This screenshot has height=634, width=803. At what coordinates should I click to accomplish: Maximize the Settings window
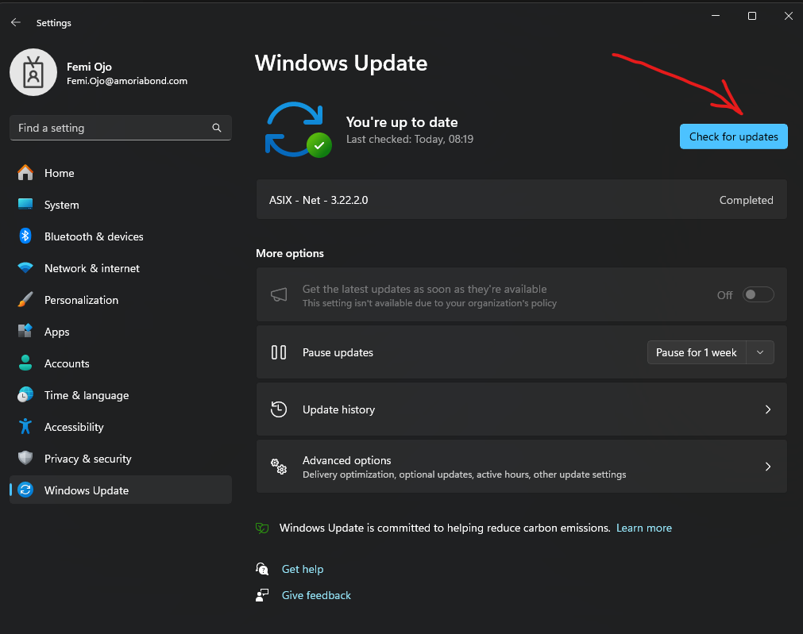[752, 16]
